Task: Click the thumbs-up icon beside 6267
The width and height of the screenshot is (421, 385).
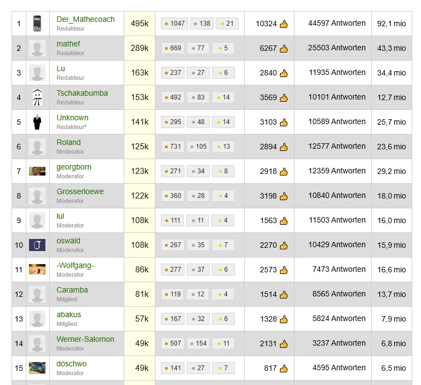Action: point(284,49)
